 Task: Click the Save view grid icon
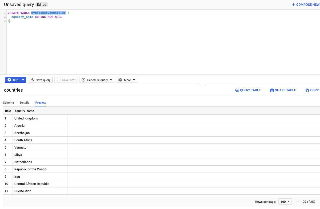58,80
